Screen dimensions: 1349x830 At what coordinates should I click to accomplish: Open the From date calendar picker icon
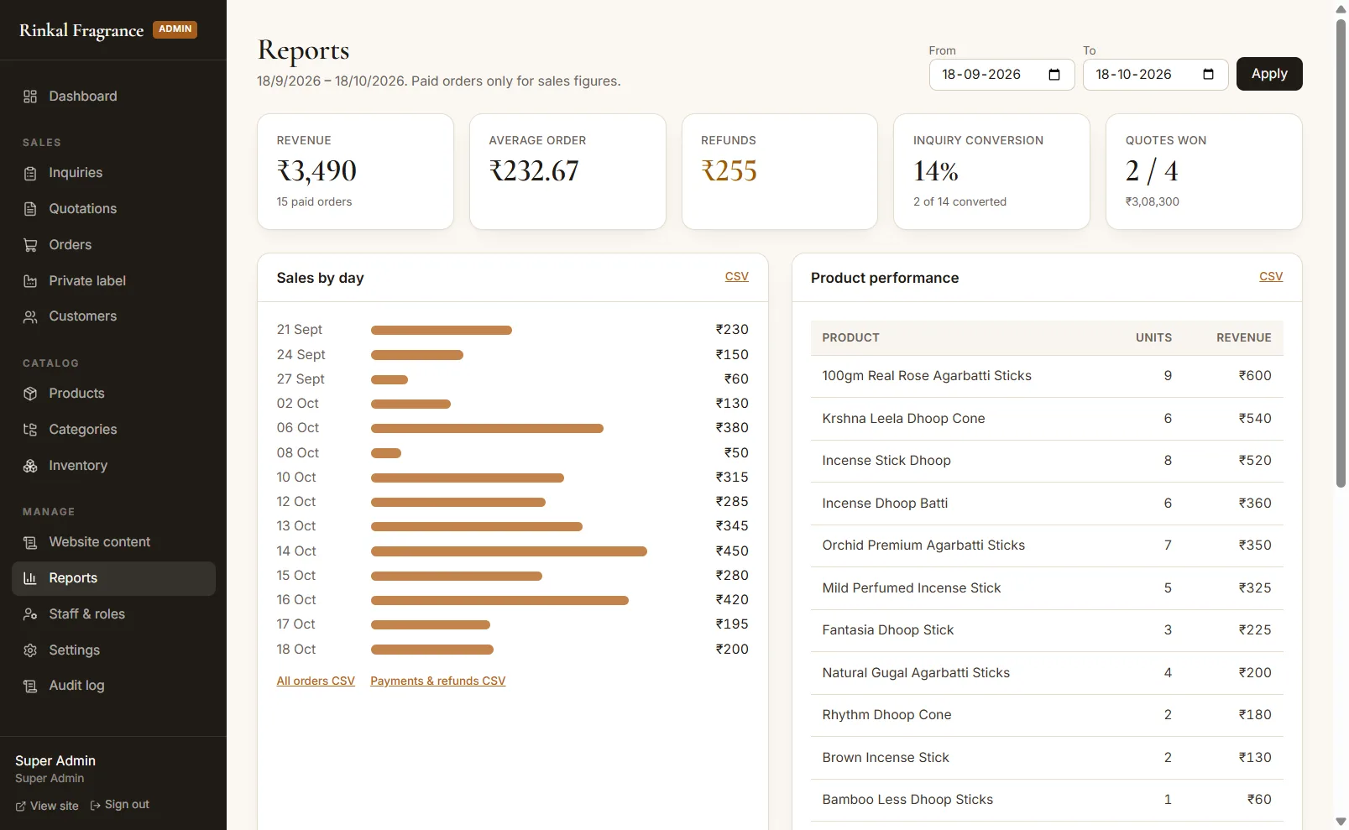pos(1054,75)
